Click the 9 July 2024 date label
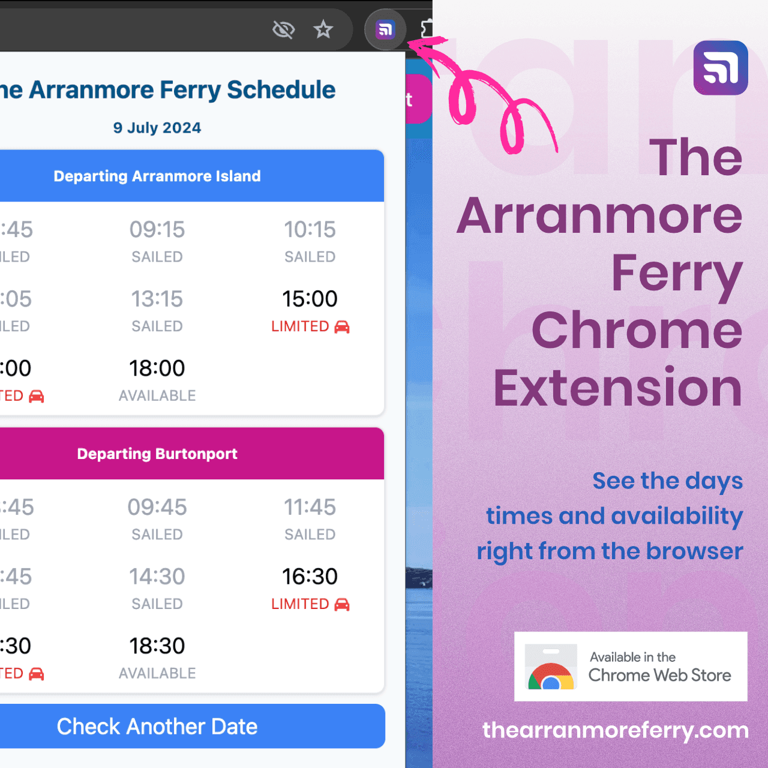This screenshot has height=768, width=768. [x=157, y=128]
